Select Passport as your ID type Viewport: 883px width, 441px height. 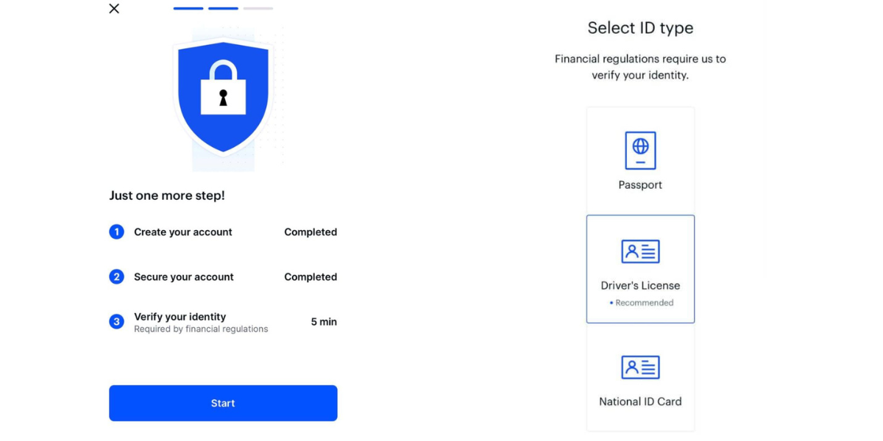(x=640, y=159)
